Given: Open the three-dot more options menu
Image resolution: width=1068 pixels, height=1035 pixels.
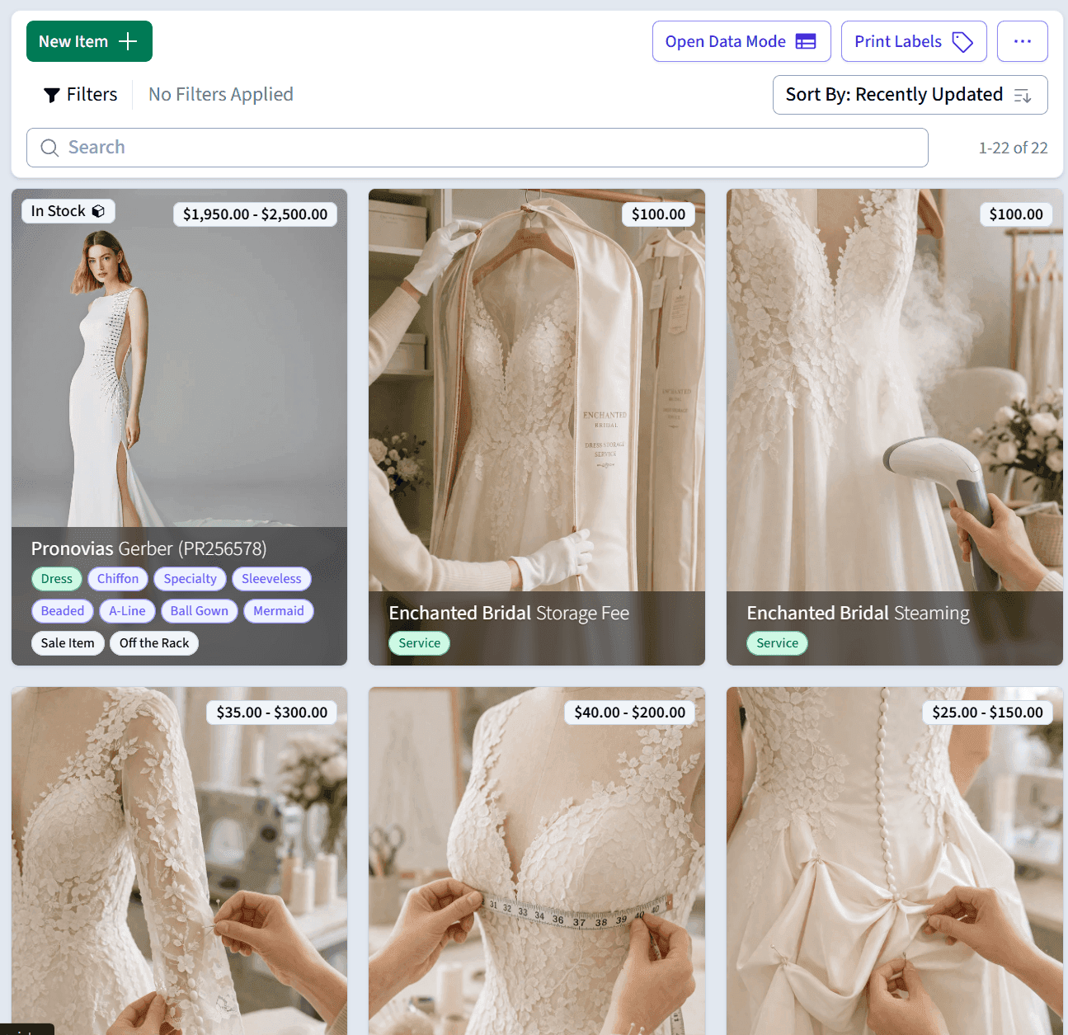Looking at the screenshot, I should tap(1023, 41).
